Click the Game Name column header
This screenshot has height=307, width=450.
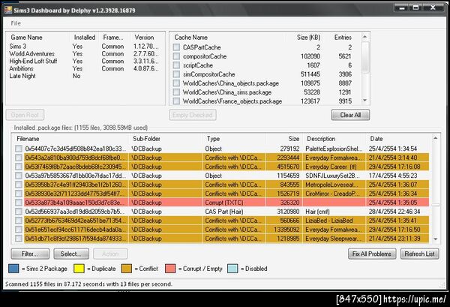[38, 38]
